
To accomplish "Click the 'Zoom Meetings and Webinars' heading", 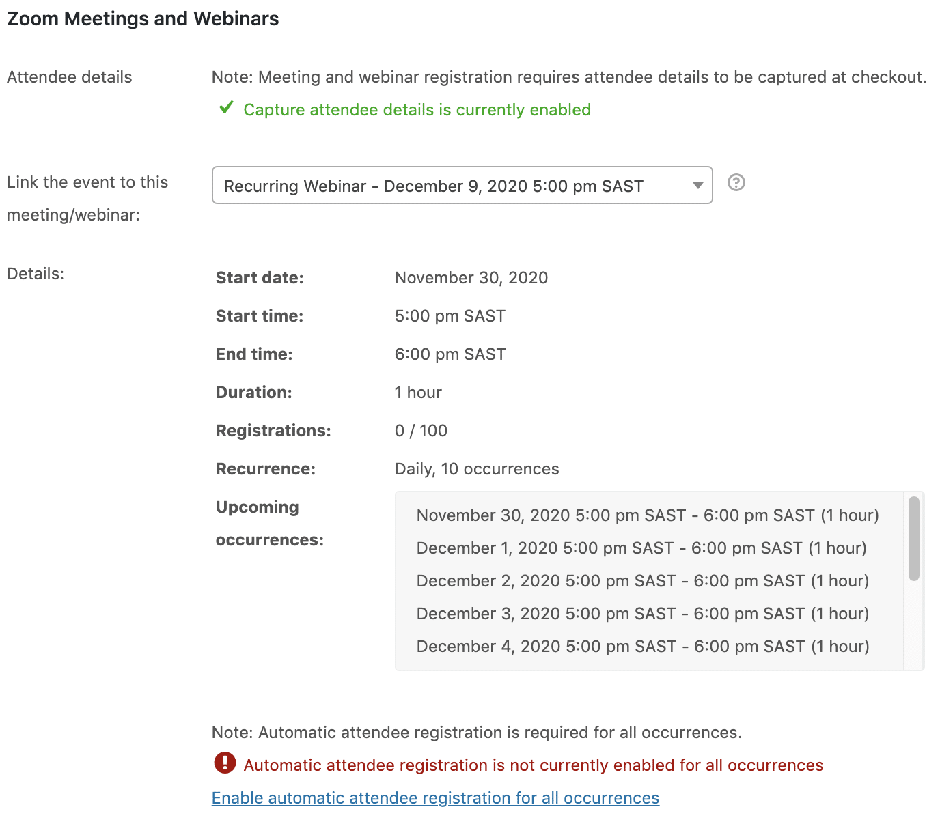I will [143, 18].
